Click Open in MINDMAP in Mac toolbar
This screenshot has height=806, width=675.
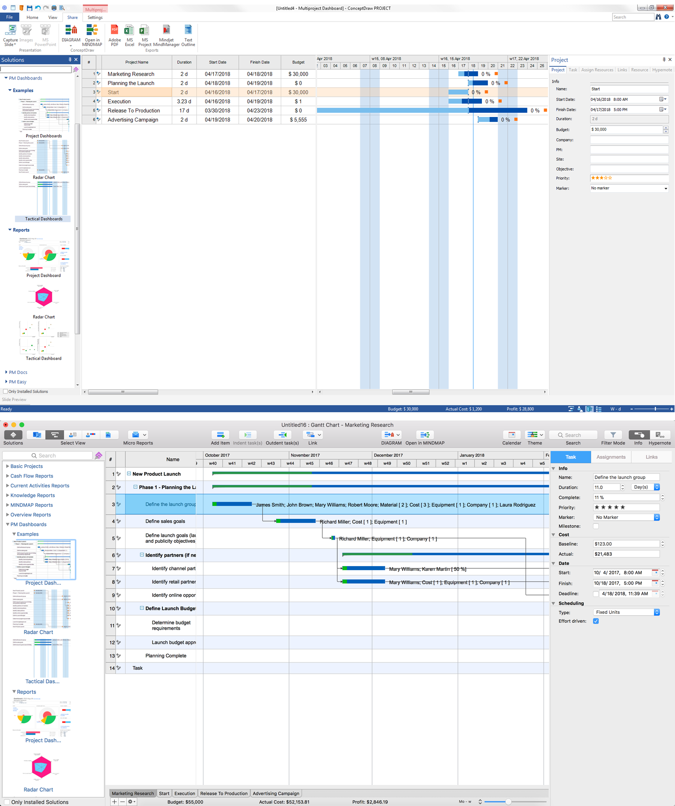pos(425,435)
